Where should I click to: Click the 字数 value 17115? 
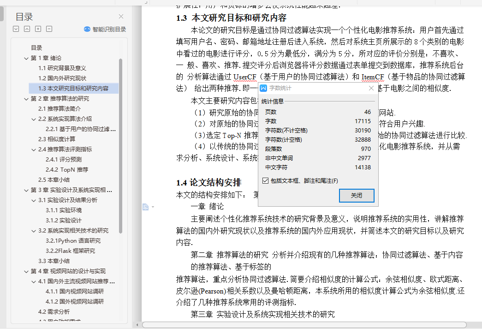(363, 121)
